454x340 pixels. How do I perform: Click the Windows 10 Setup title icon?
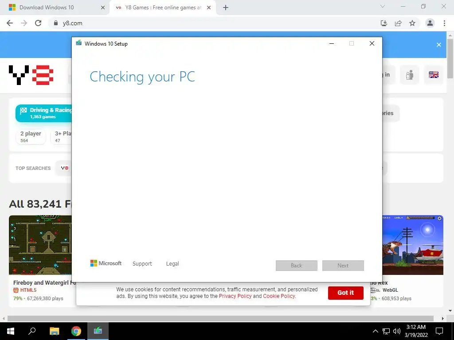coord(79,43)
